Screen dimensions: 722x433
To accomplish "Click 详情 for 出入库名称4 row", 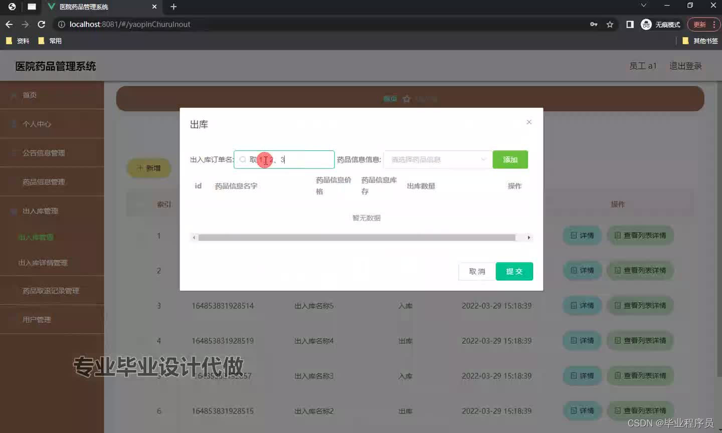I will coord(582,340).
